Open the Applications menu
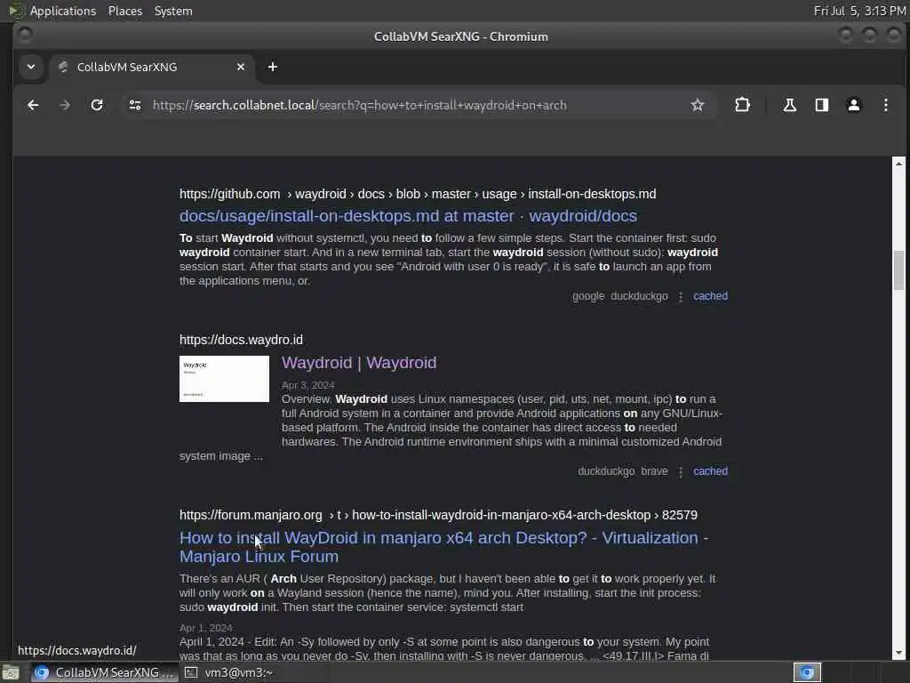The width and height of the screenshot is (910, 683). [63, 11]
